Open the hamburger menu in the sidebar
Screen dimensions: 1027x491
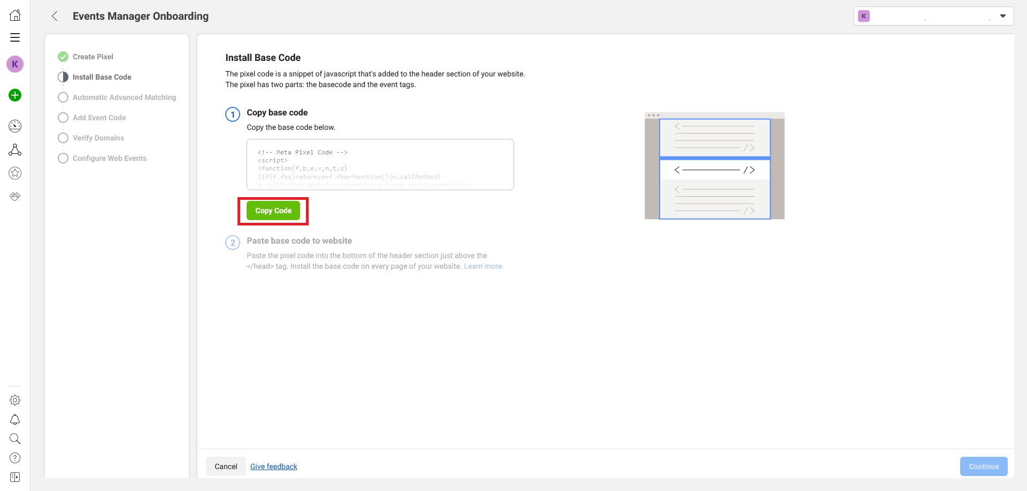click(15, 37)
